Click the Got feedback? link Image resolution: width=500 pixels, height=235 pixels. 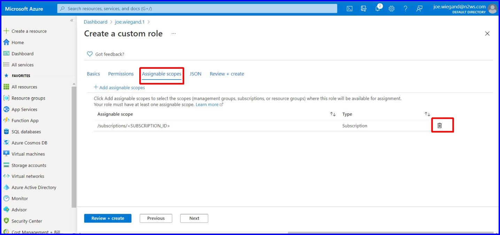click(x=106, y=54)
